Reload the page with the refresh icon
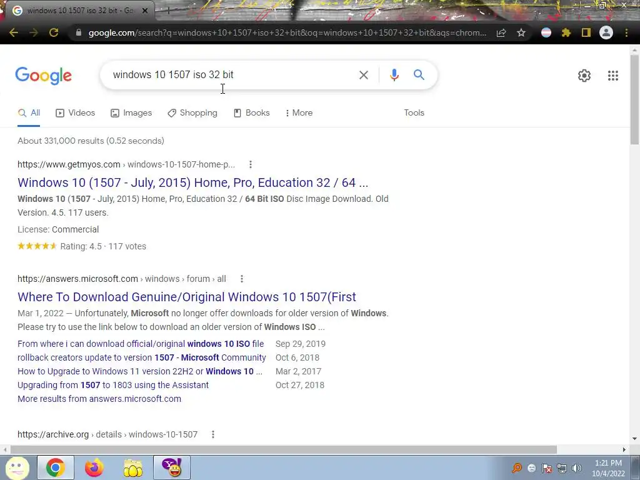This screenshot has width=640, height=480. pos(54,32)
